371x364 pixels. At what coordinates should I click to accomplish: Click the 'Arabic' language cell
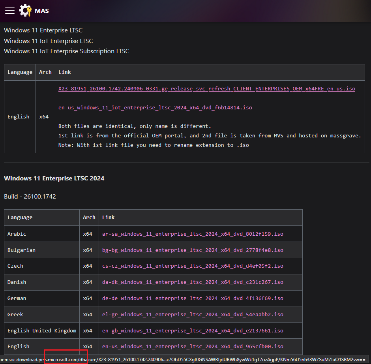pos(42,234)
